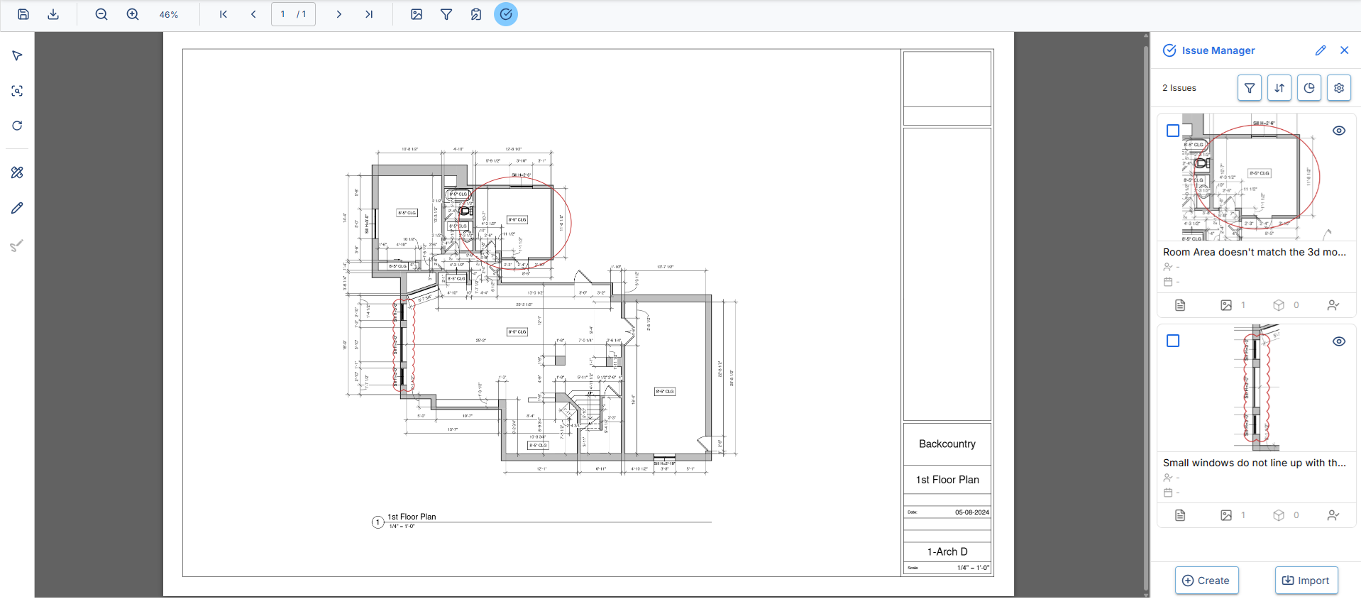View 3D objects of Small windows issue
Viewport: 1361px width, 599px height.
(1279, 515)
